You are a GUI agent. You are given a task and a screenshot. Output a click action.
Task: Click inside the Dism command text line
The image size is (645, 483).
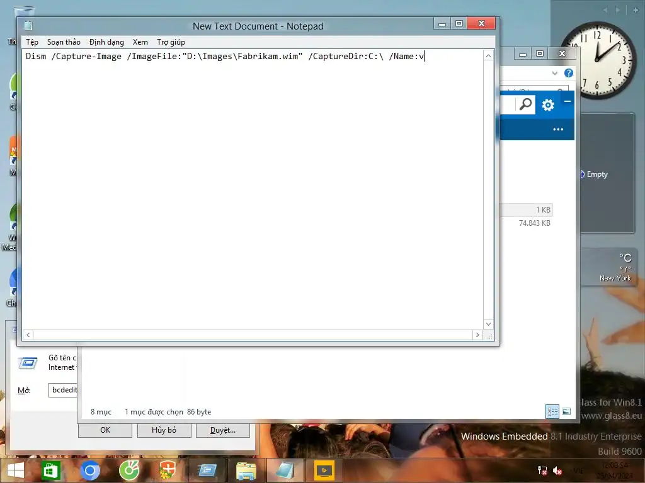click(x=225, y=56)
